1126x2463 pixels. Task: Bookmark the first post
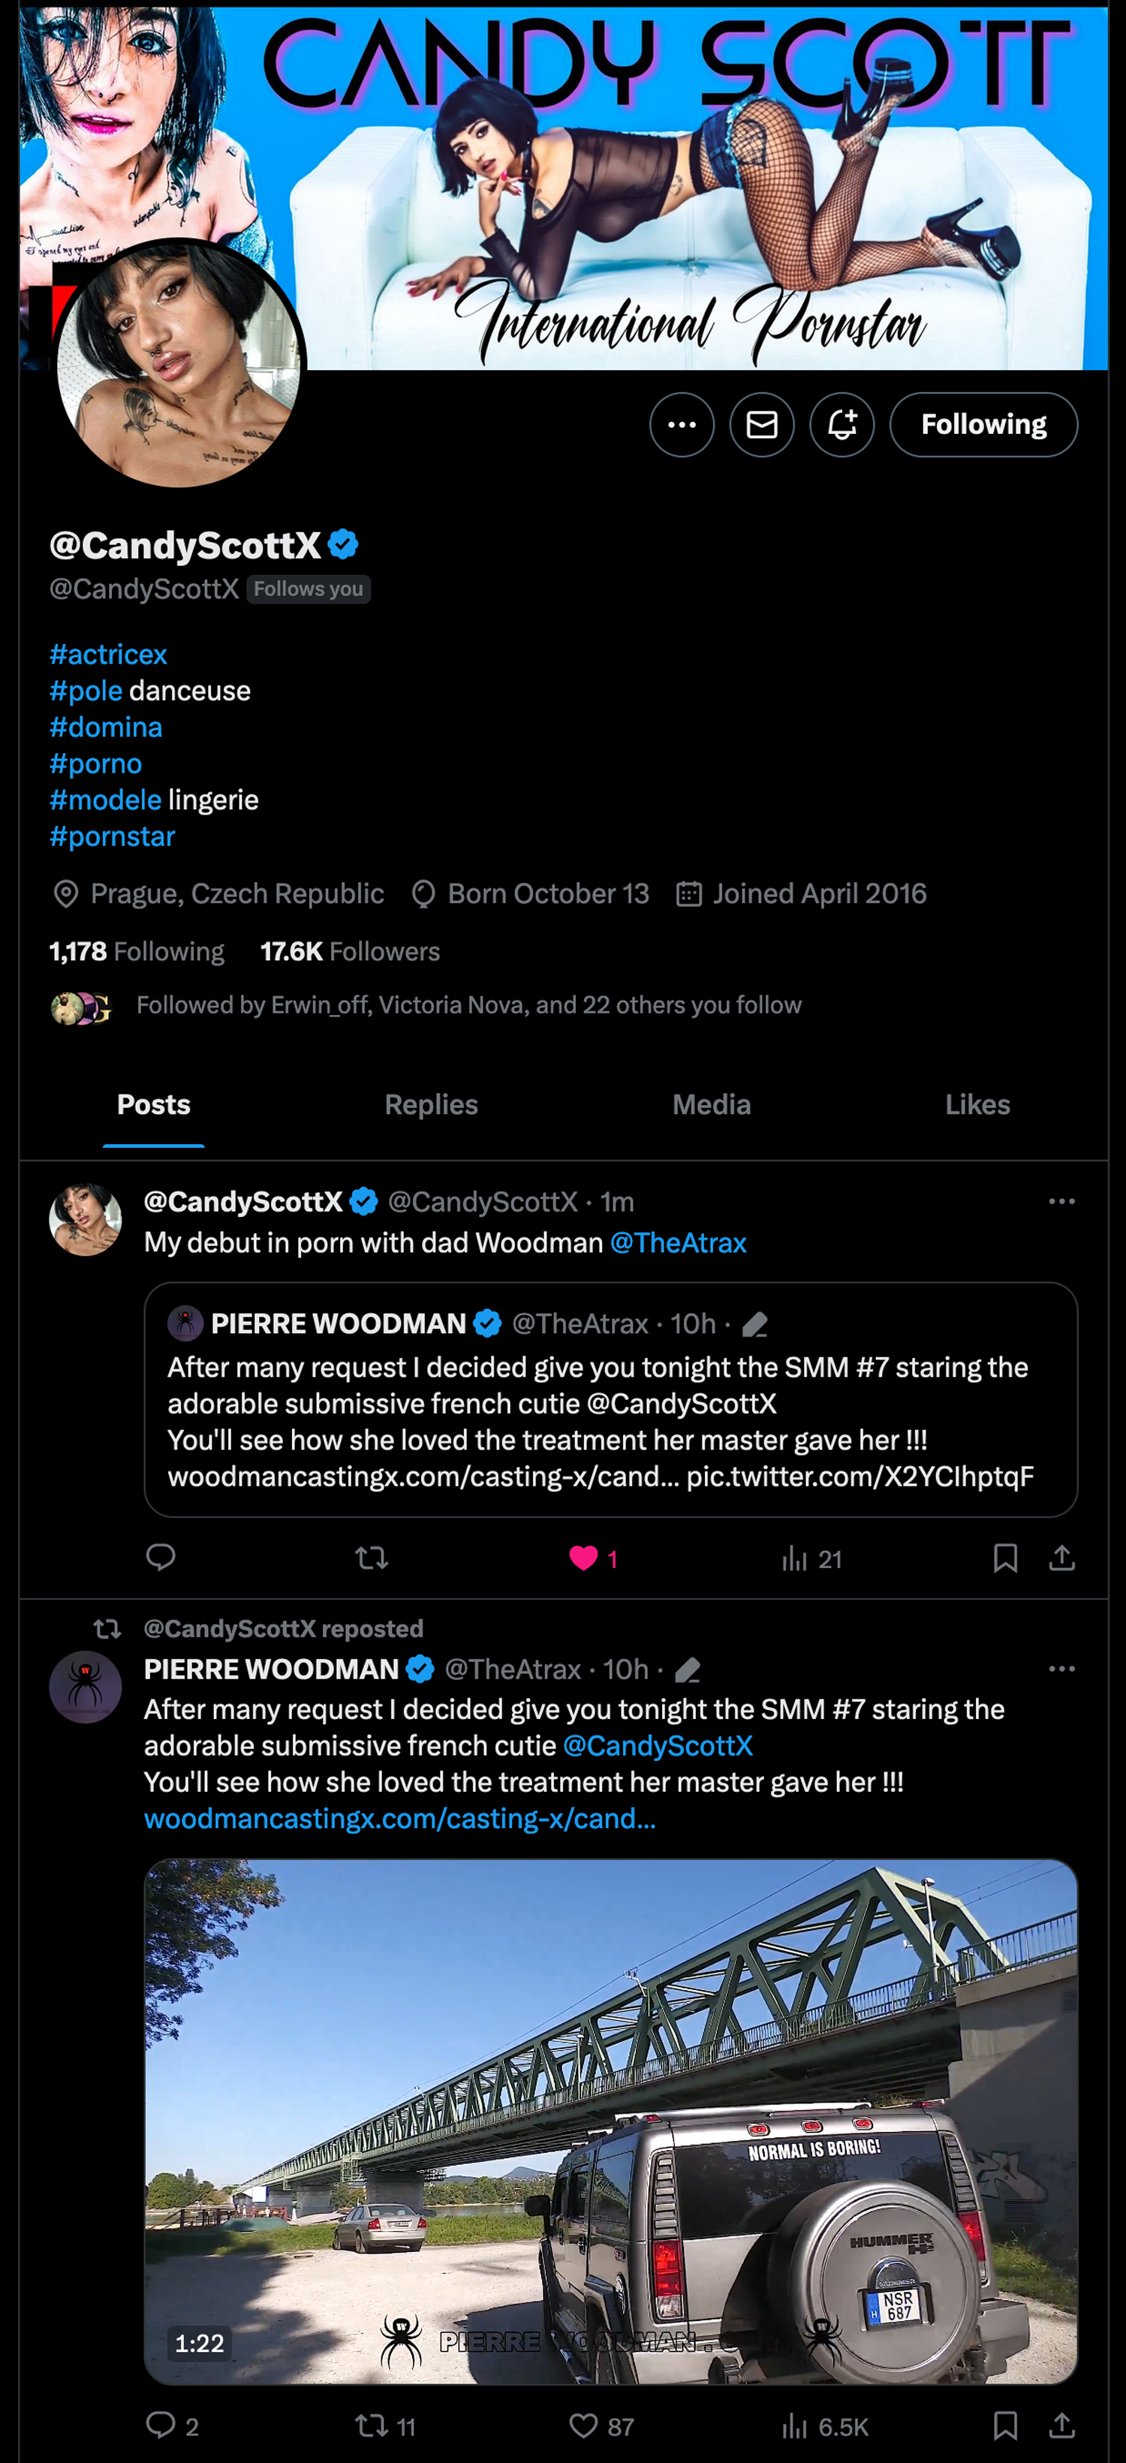[1004, 1558]
